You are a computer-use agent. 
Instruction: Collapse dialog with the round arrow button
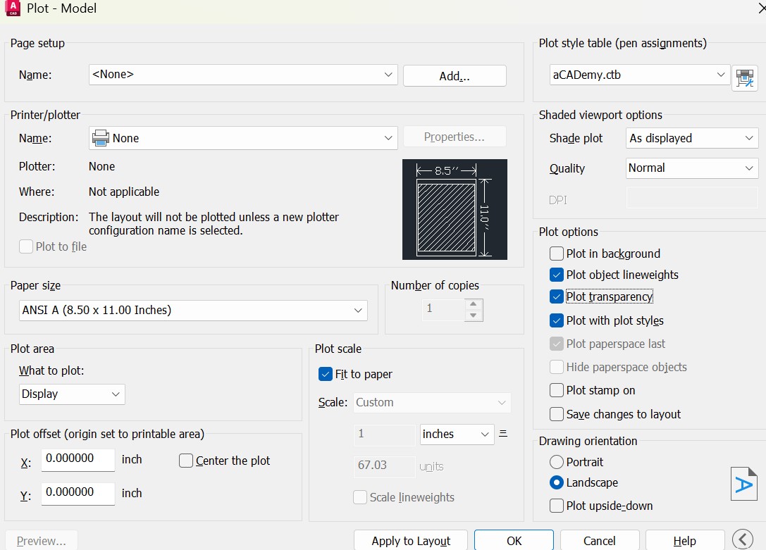(743, 539)
